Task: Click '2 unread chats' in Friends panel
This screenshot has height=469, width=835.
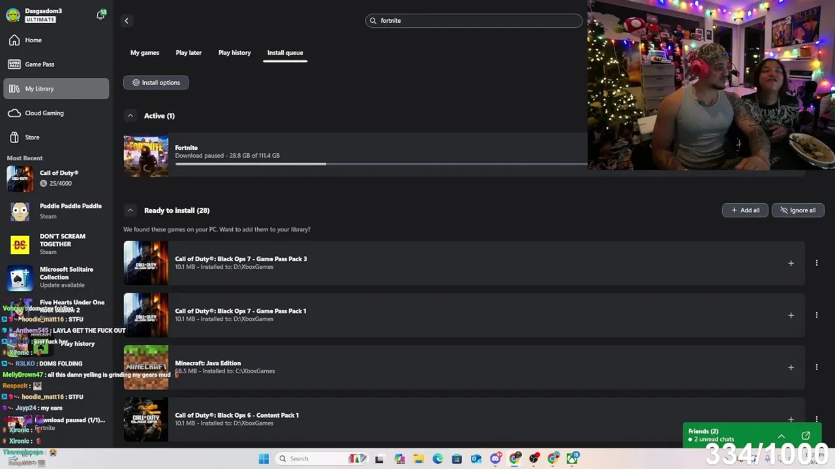Action: point(713,440)
